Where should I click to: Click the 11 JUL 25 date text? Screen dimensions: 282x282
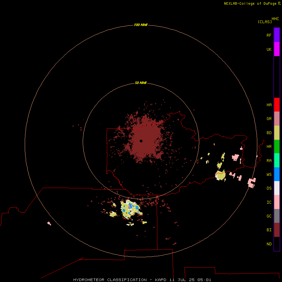pyautogui.click(x=182, y=280)
